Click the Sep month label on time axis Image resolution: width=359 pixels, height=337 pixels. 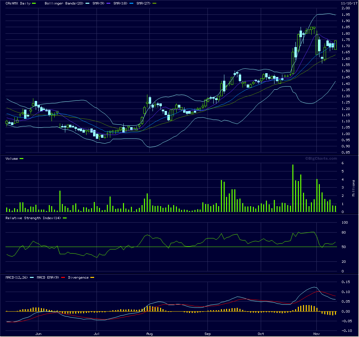click(207, 334)
